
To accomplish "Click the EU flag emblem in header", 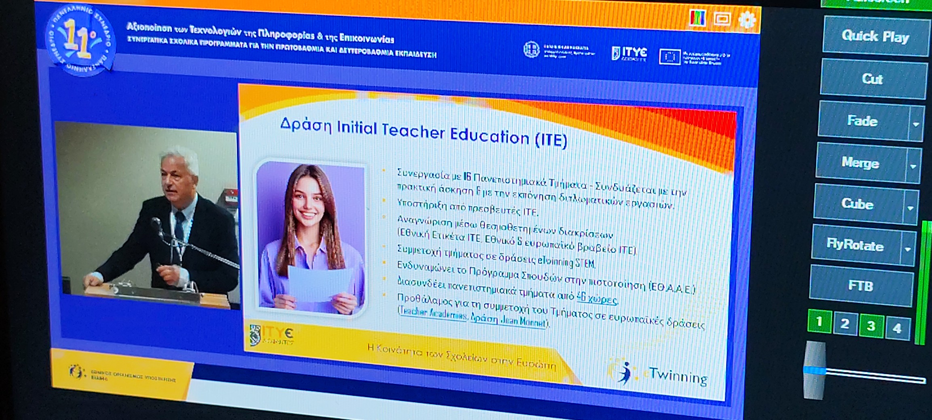I will pyautogui.click(x=669, y=57).
